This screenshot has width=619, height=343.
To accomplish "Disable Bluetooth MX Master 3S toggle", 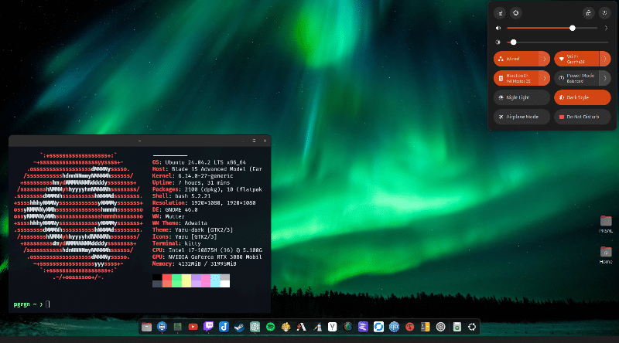I will (516, 78).
